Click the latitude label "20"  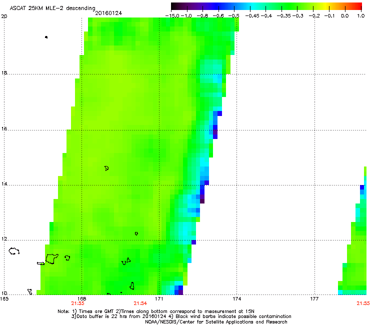[4, 16]
